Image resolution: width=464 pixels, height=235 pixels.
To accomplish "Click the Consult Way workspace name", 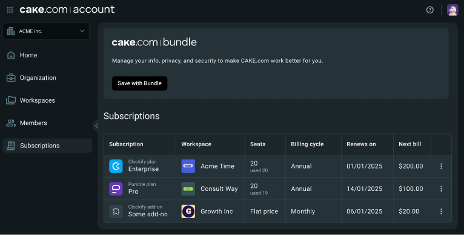I will (x=219, y=189).
